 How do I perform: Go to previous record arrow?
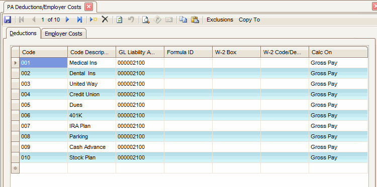point(34,20)
